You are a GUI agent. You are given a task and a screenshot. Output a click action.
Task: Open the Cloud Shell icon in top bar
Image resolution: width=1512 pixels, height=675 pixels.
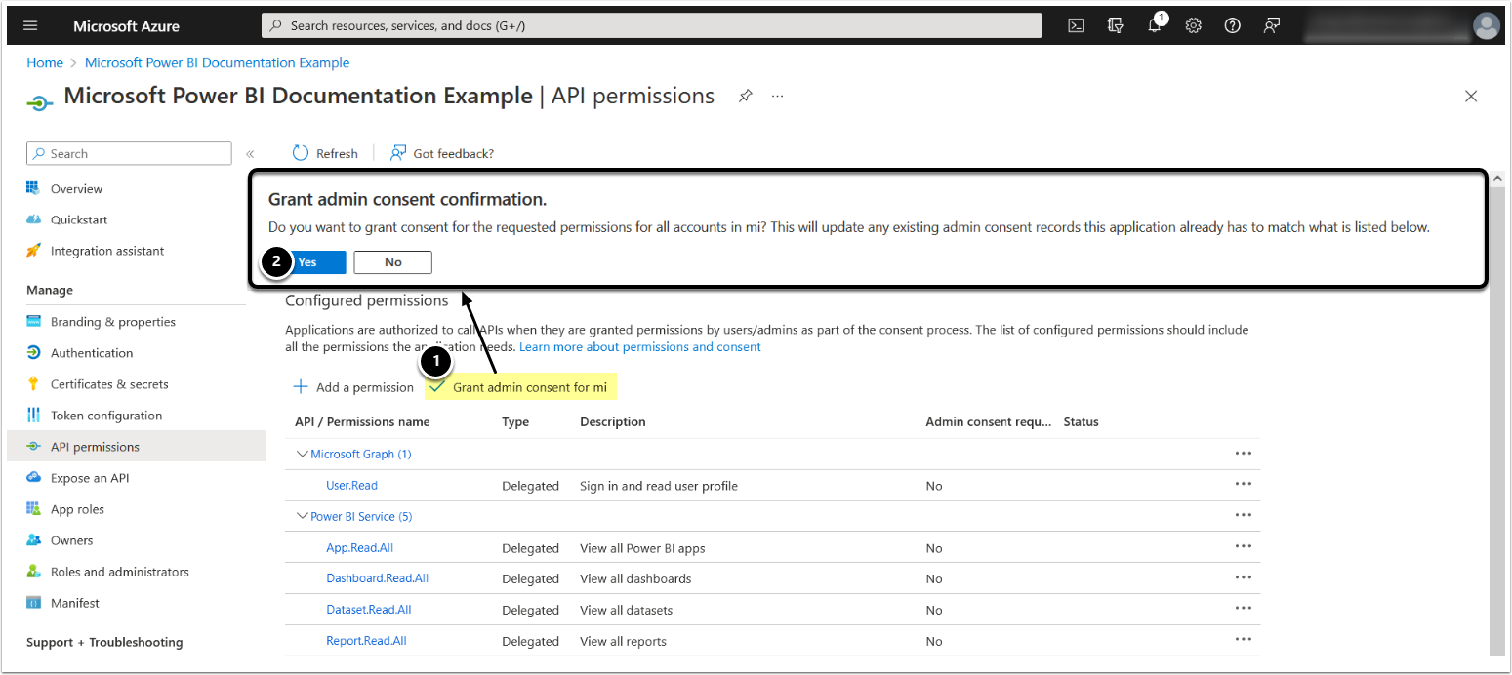1076,26
